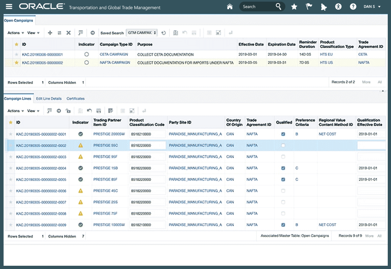Click the watchlist flag icon in header
This screenshot has width=391, height=269.
tap(309, 7)
